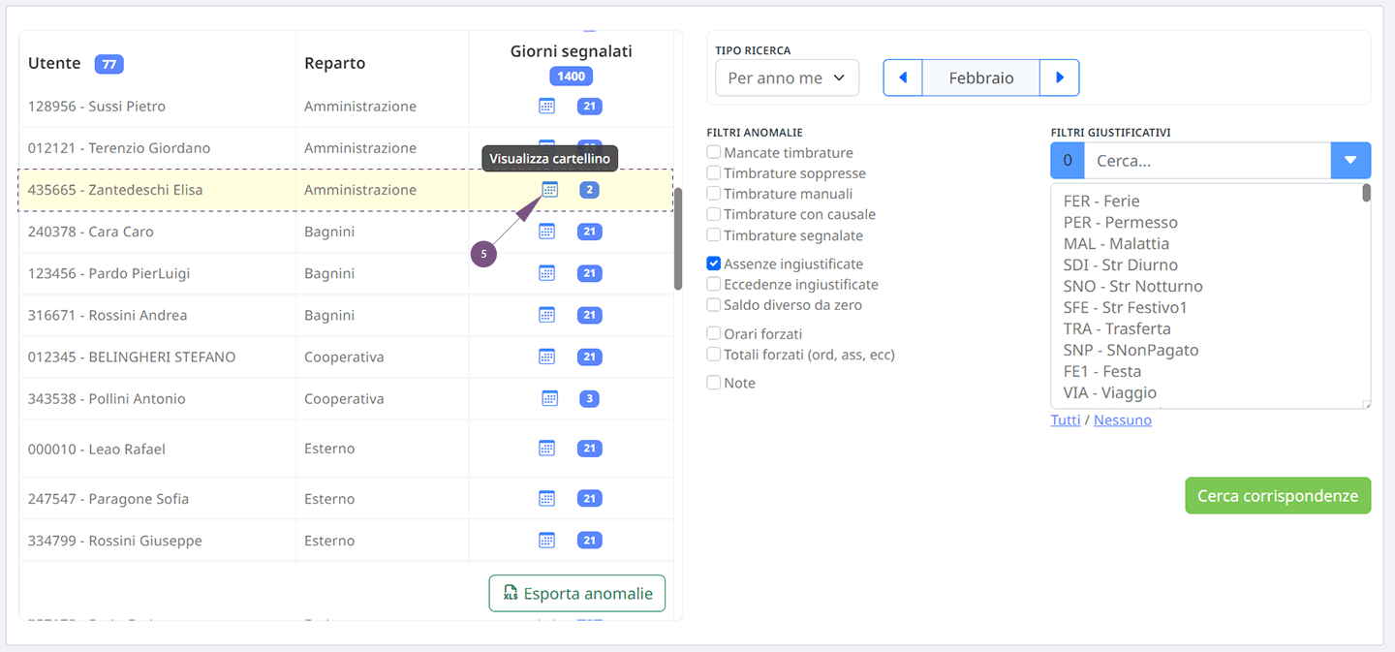Export anomalies with Esporta anomalie button
The width and height of the screenshot is (1395, 652).
point(577,594)
